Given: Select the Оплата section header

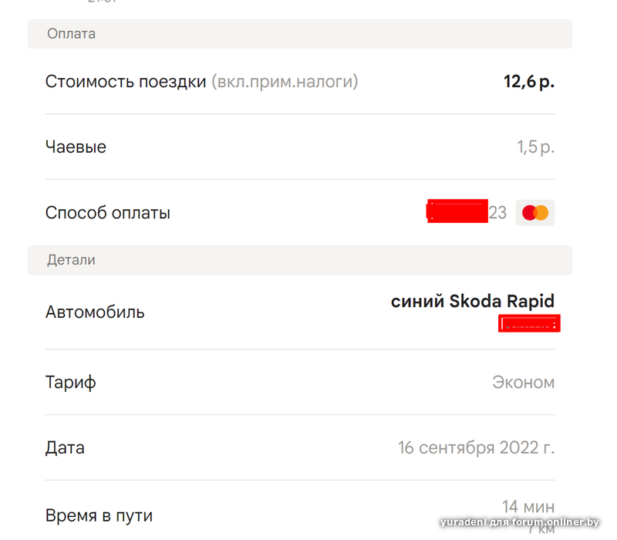Looking at the screenshot, I should pos(71,34).
